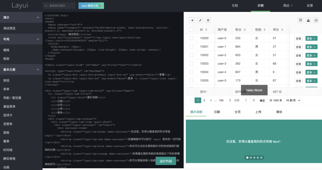Sort table by 评分 column arrows
The width and height of the screenshot is (322, 170).
pos(282,30)
